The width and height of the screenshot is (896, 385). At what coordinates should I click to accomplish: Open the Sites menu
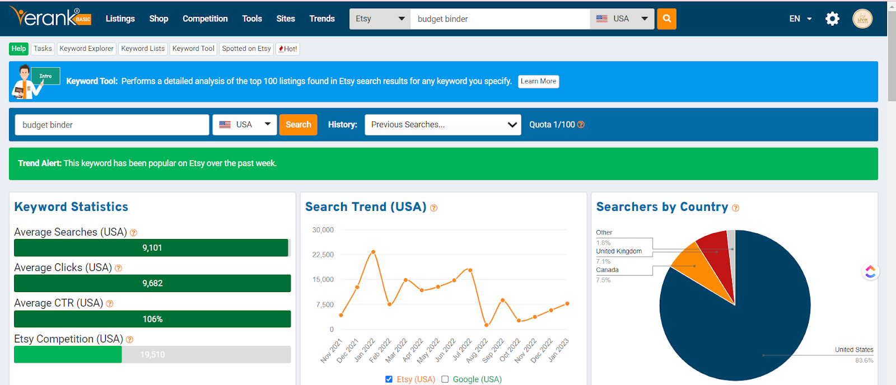pos(286,18)
